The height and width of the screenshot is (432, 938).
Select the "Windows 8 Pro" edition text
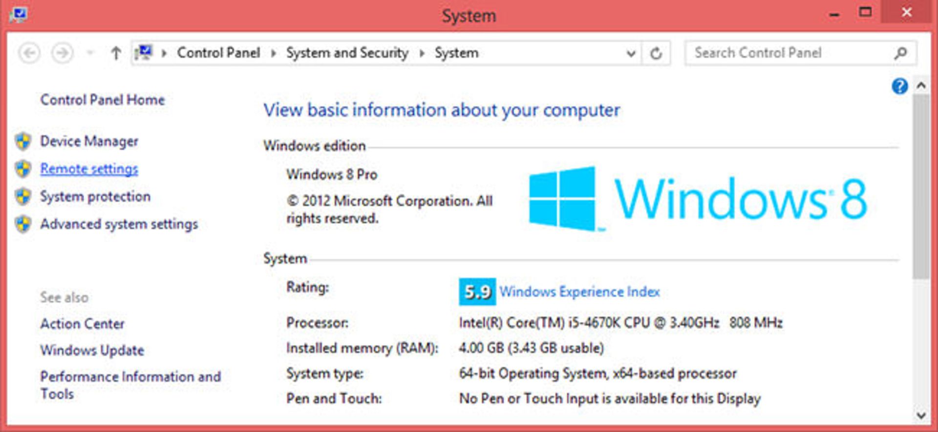pyautogui.click(x=332, y=175)
